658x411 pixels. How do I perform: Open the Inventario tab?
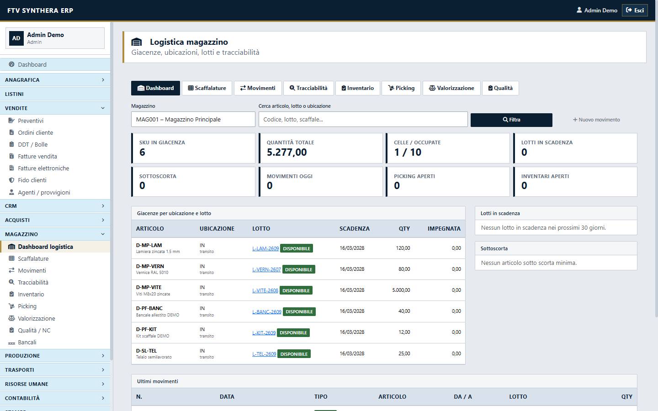click(357, 88)
